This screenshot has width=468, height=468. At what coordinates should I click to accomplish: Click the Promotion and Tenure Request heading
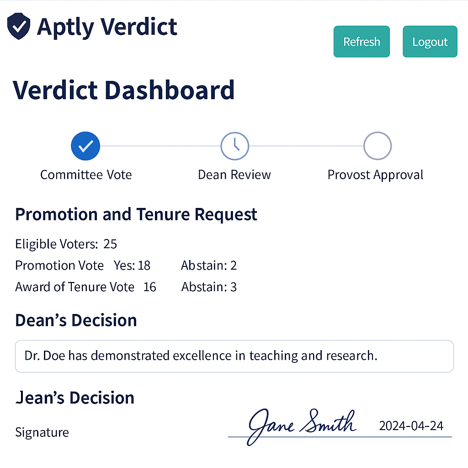(x=136, y=214)
